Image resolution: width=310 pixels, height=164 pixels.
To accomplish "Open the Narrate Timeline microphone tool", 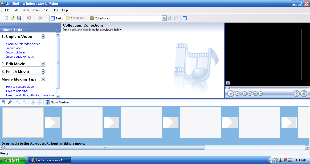I will [x=10, y=102].
